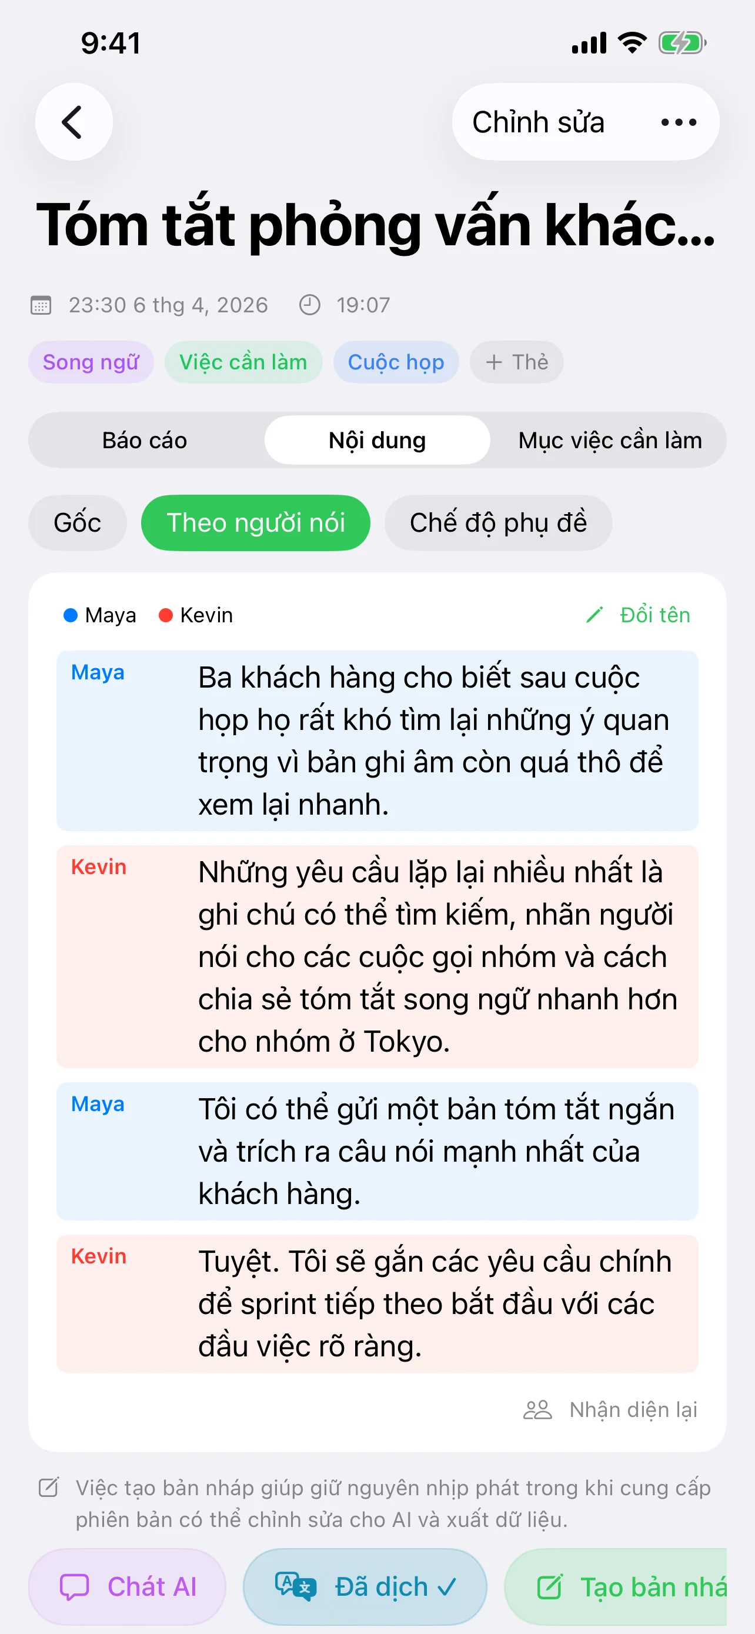
Task: Tap the Việc cần làm tag
Action: [243, 362]
